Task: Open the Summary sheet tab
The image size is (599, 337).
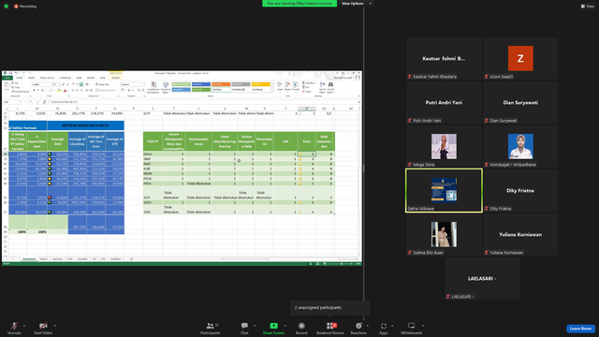Action: tap(57, 259)
